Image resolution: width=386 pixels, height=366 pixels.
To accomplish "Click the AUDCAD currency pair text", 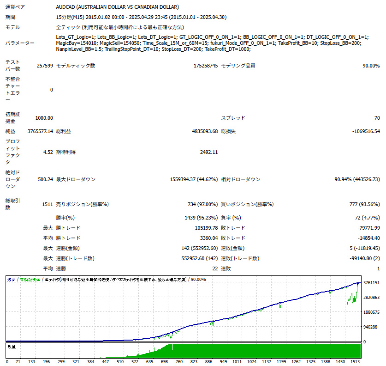I will click(x=118, y=7).
